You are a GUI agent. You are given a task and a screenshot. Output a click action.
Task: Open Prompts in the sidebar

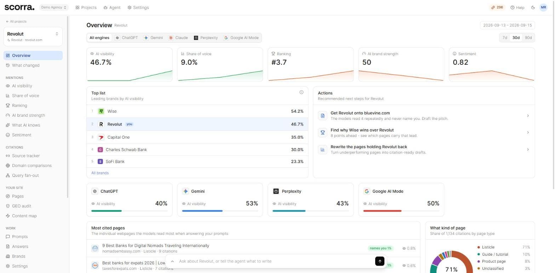(x=33, y=237)
